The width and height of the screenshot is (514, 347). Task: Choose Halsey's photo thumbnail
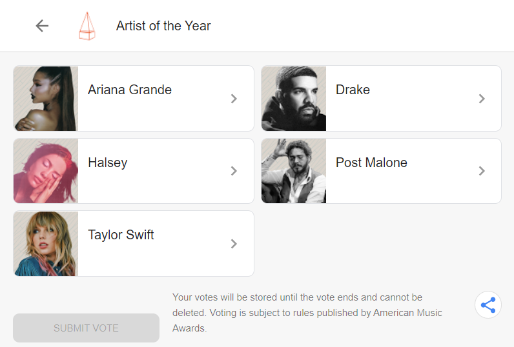46,171
